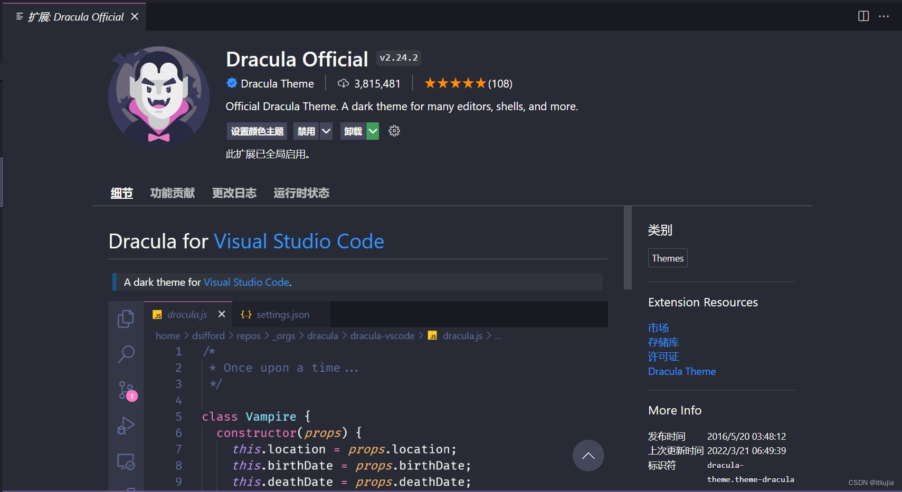The image size is (902, 492).
Task: Open the 存储库 resource link
Action: click(663, 342)
